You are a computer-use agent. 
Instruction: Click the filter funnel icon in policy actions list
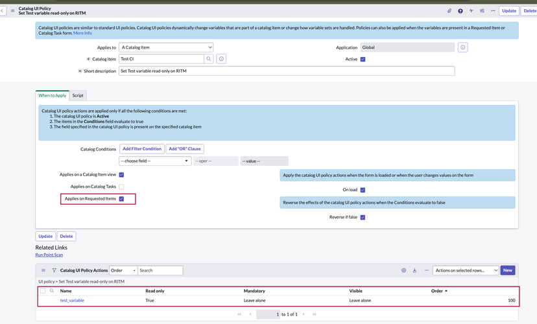click(54, 270)
